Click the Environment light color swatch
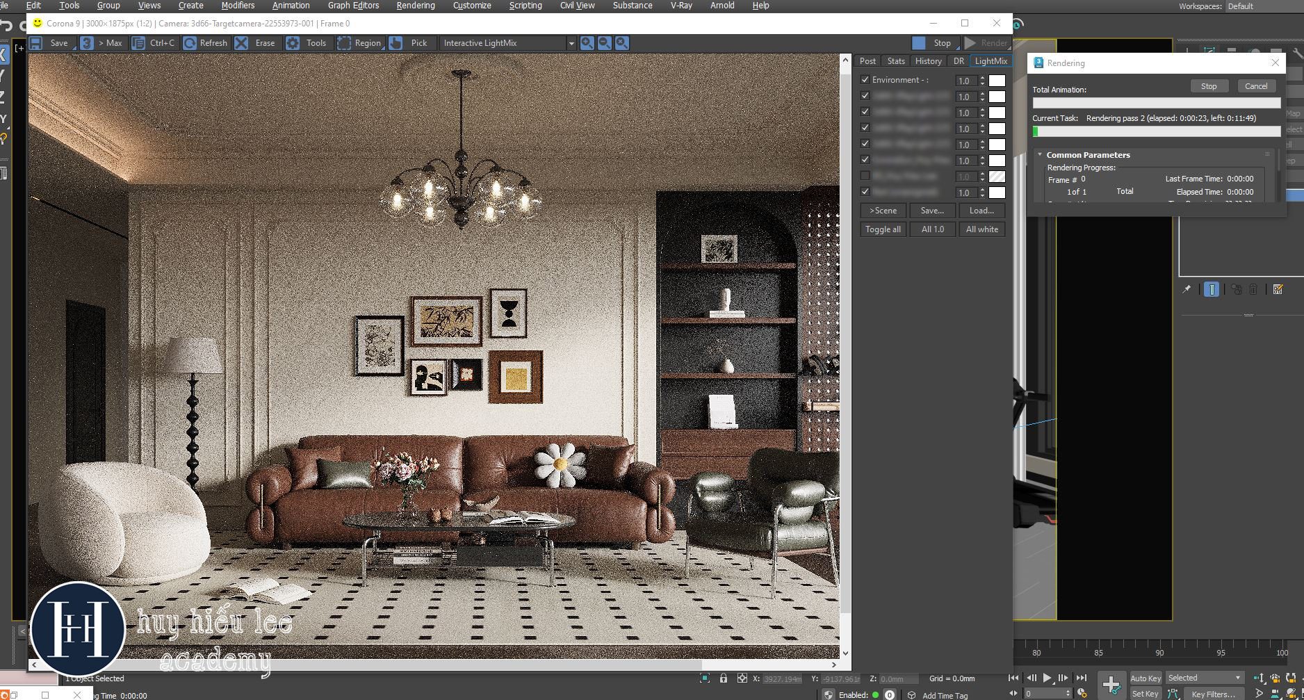1304x700 pixels. [997, 81]
